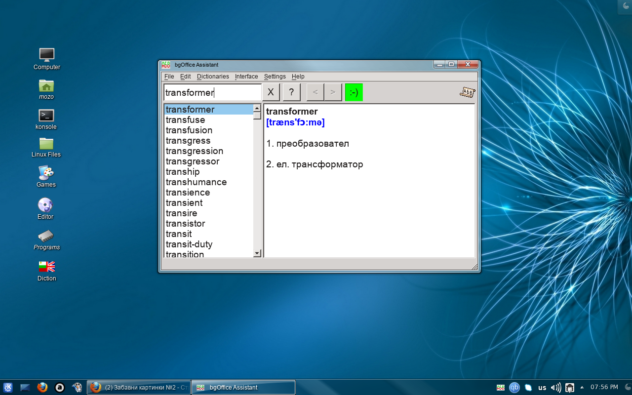Switch to the Firefox 'Забавни картинки' taskbar entry
The width and height of the screenshot is (632, 395).
(139, 388)
